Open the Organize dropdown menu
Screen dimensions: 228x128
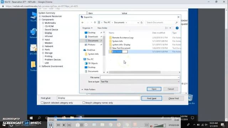click(87, 28)
